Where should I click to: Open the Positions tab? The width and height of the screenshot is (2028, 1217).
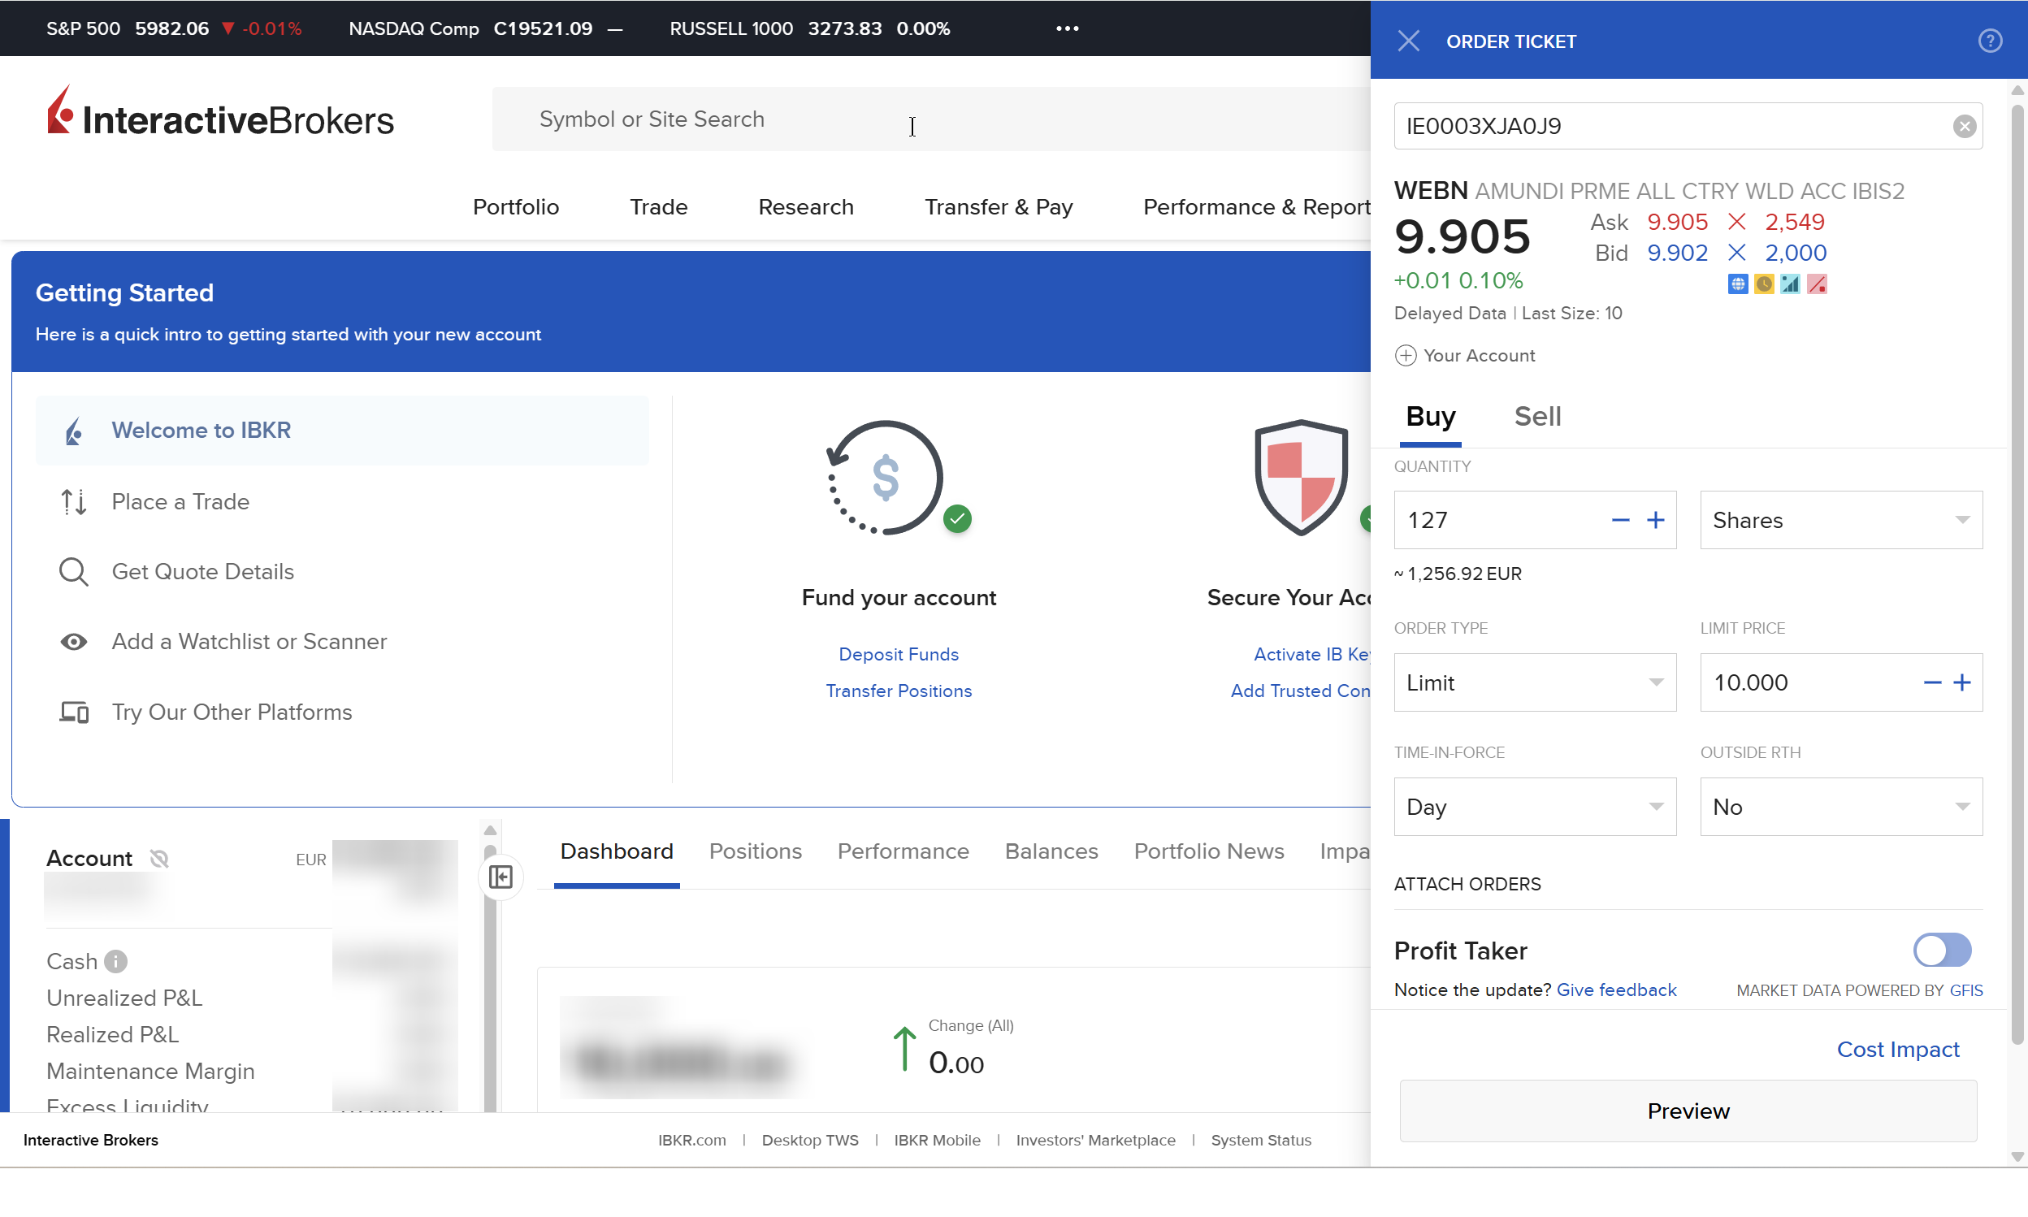pos(755,851)
